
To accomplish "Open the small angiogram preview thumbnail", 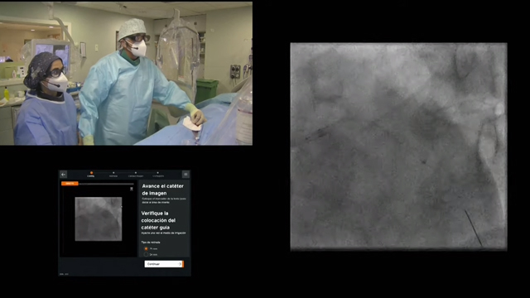I will [x=99, y=219].
